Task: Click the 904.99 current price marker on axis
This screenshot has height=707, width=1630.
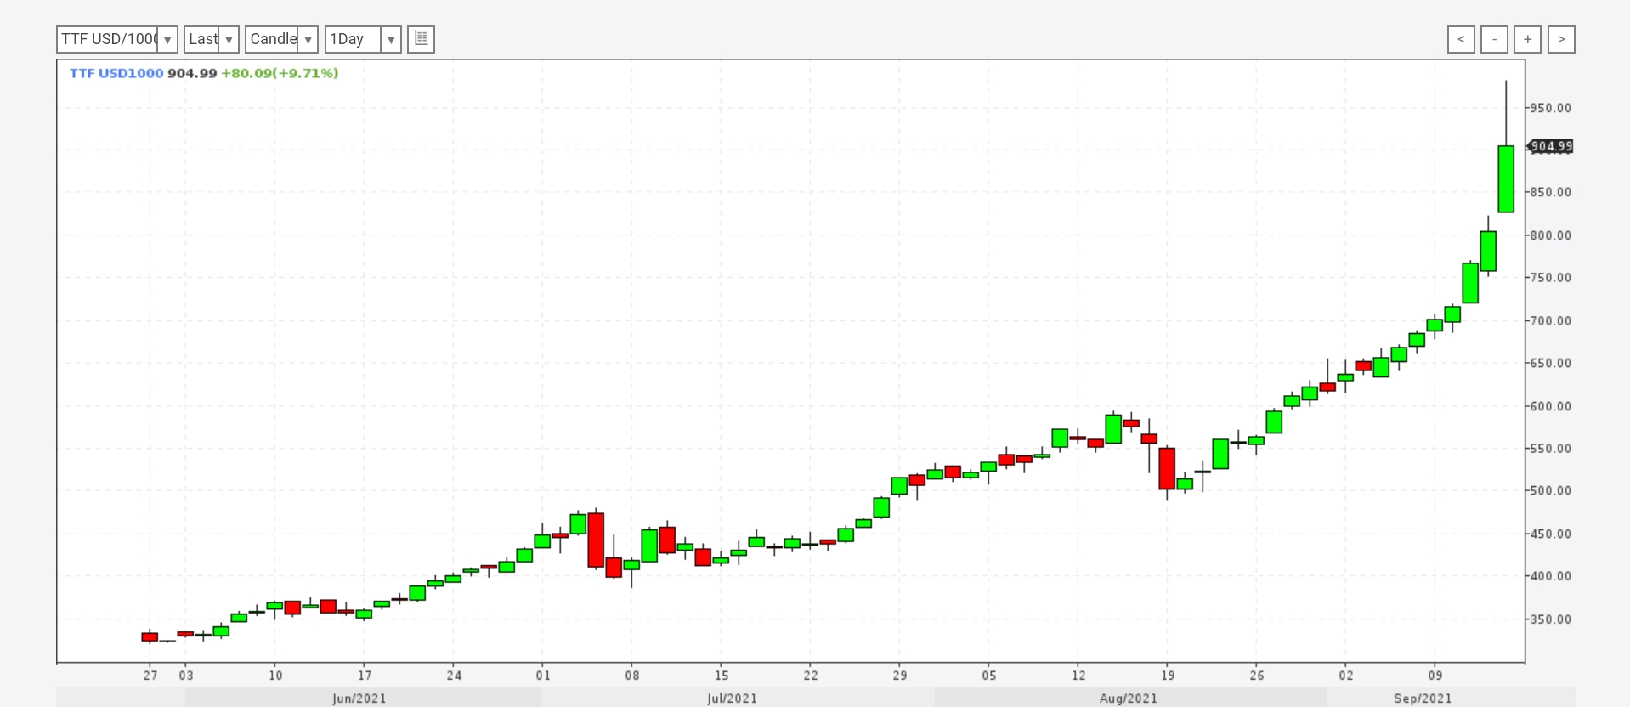Action: click(1551, 146)
